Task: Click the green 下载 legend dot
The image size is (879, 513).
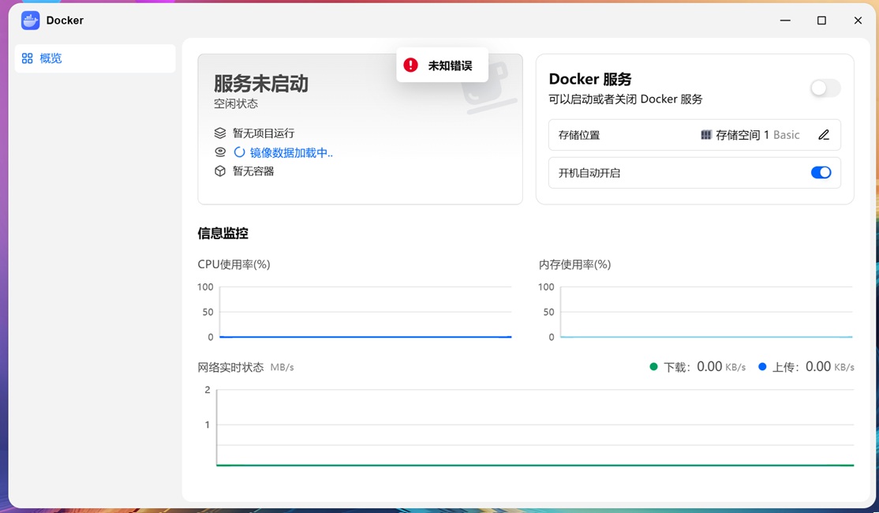Action: (653, 367)
